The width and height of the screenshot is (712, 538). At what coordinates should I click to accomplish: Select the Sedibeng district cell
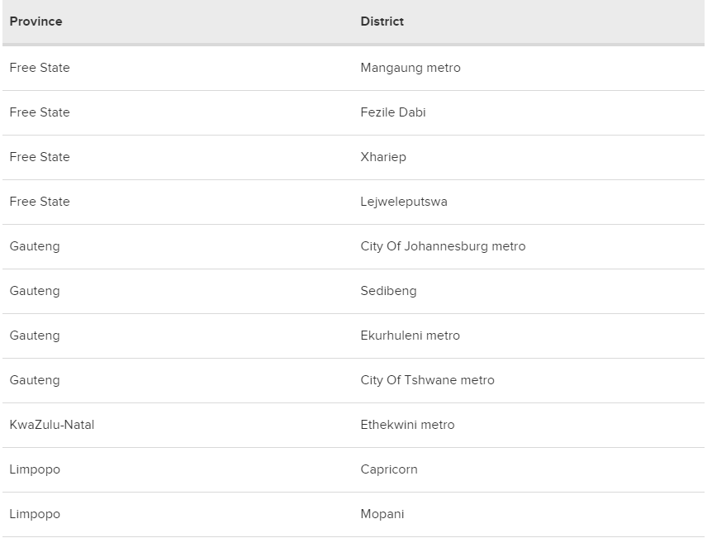click(x=388, y=291)
